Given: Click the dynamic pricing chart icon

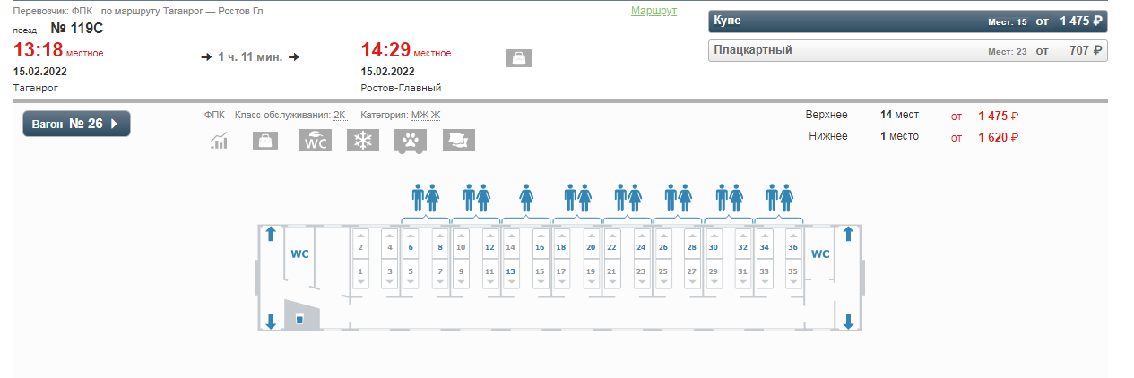Looking at the screenshot, I should pyautogui.click(x=219, y=141).
